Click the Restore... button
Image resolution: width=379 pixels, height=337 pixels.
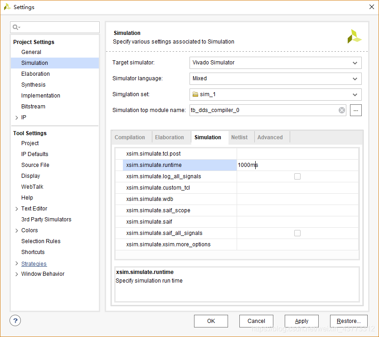pos(349,321)
